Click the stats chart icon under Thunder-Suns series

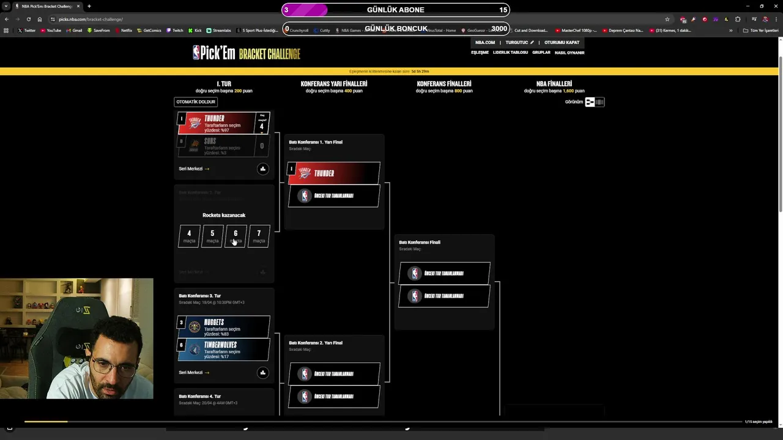pos(262,169)
